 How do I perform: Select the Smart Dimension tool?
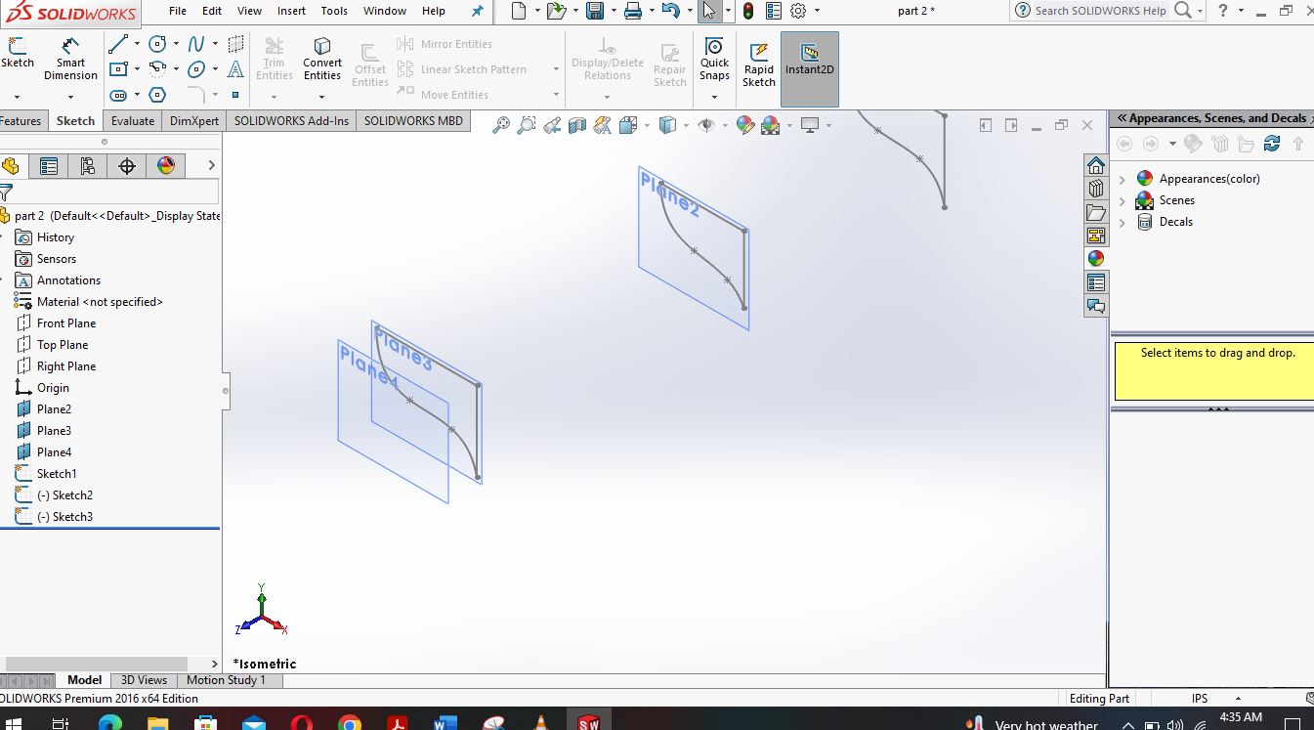70,61
